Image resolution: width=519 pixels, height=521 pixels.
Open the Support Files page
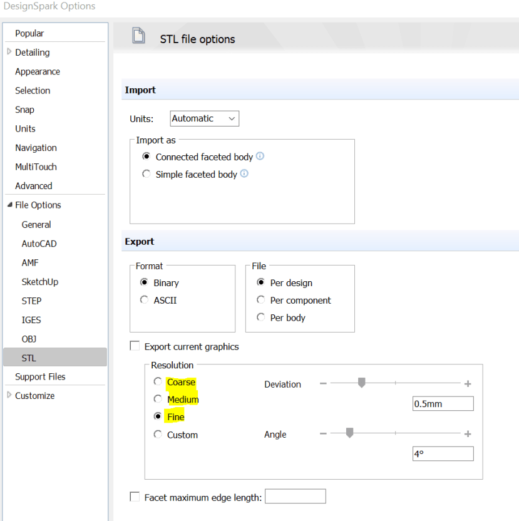point(40,377)
